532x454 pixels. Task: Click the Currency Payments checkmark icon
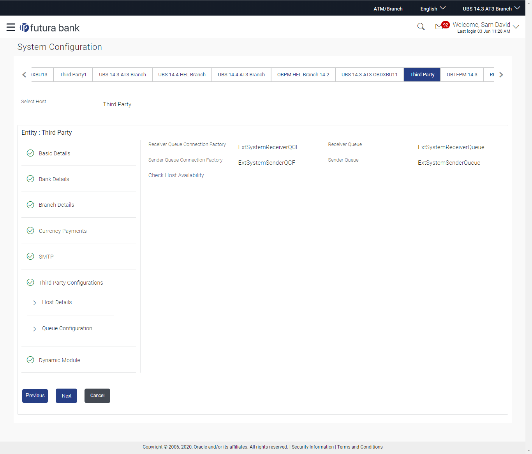(x=30, y=231)
